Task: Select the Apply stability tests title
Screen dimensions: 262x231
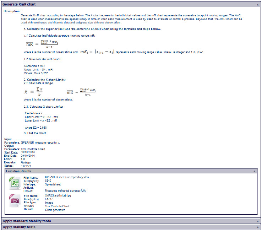Action: point(19,227)
